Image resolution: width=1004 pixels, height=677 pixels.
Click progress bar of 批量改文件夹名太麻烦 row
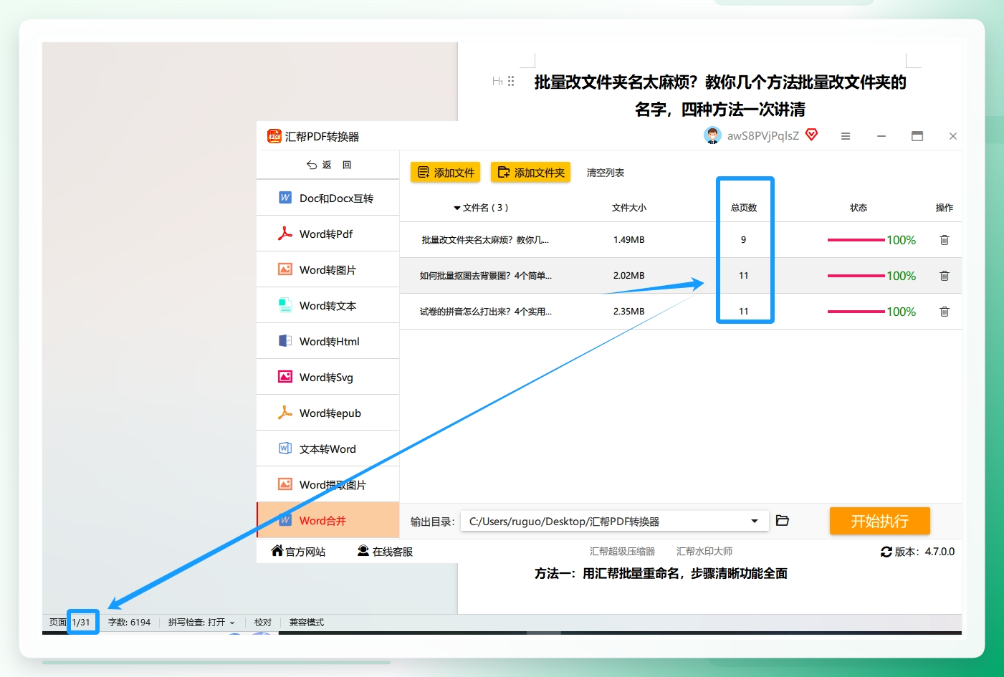coord(856,240)
